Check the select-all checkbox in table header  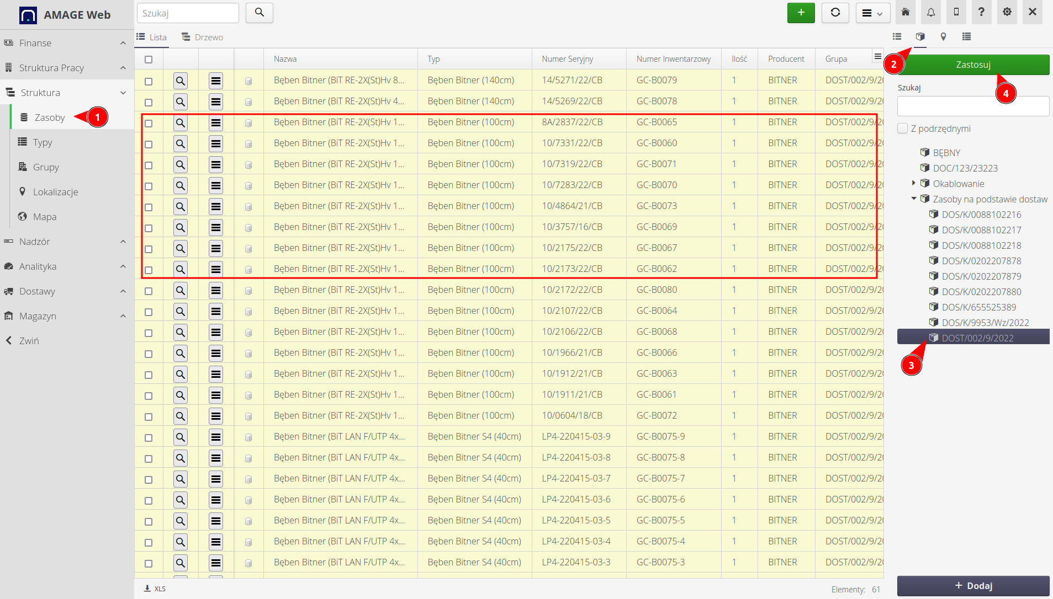pos(149,59)
